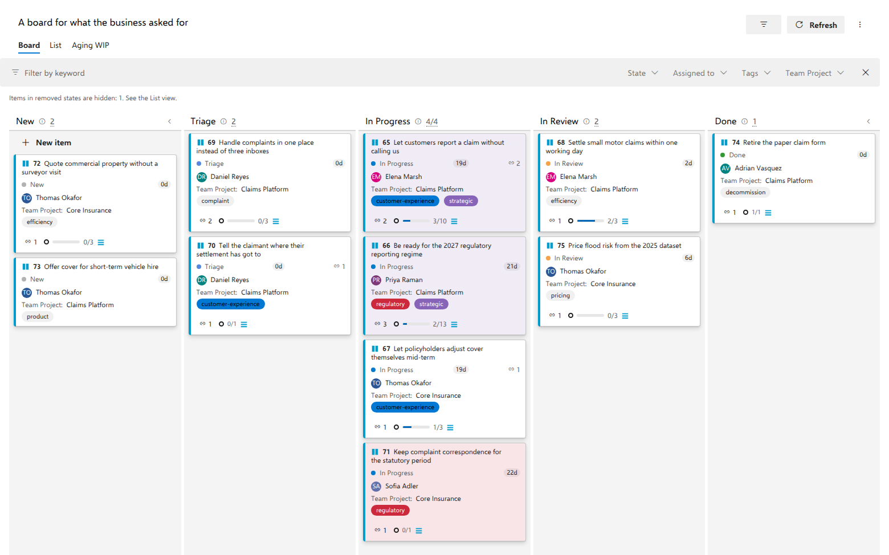Image resolution: width=889 pixels, height=555 pixels.
Task: Close the filter bar with X
Action: click(x=866, y=72)
